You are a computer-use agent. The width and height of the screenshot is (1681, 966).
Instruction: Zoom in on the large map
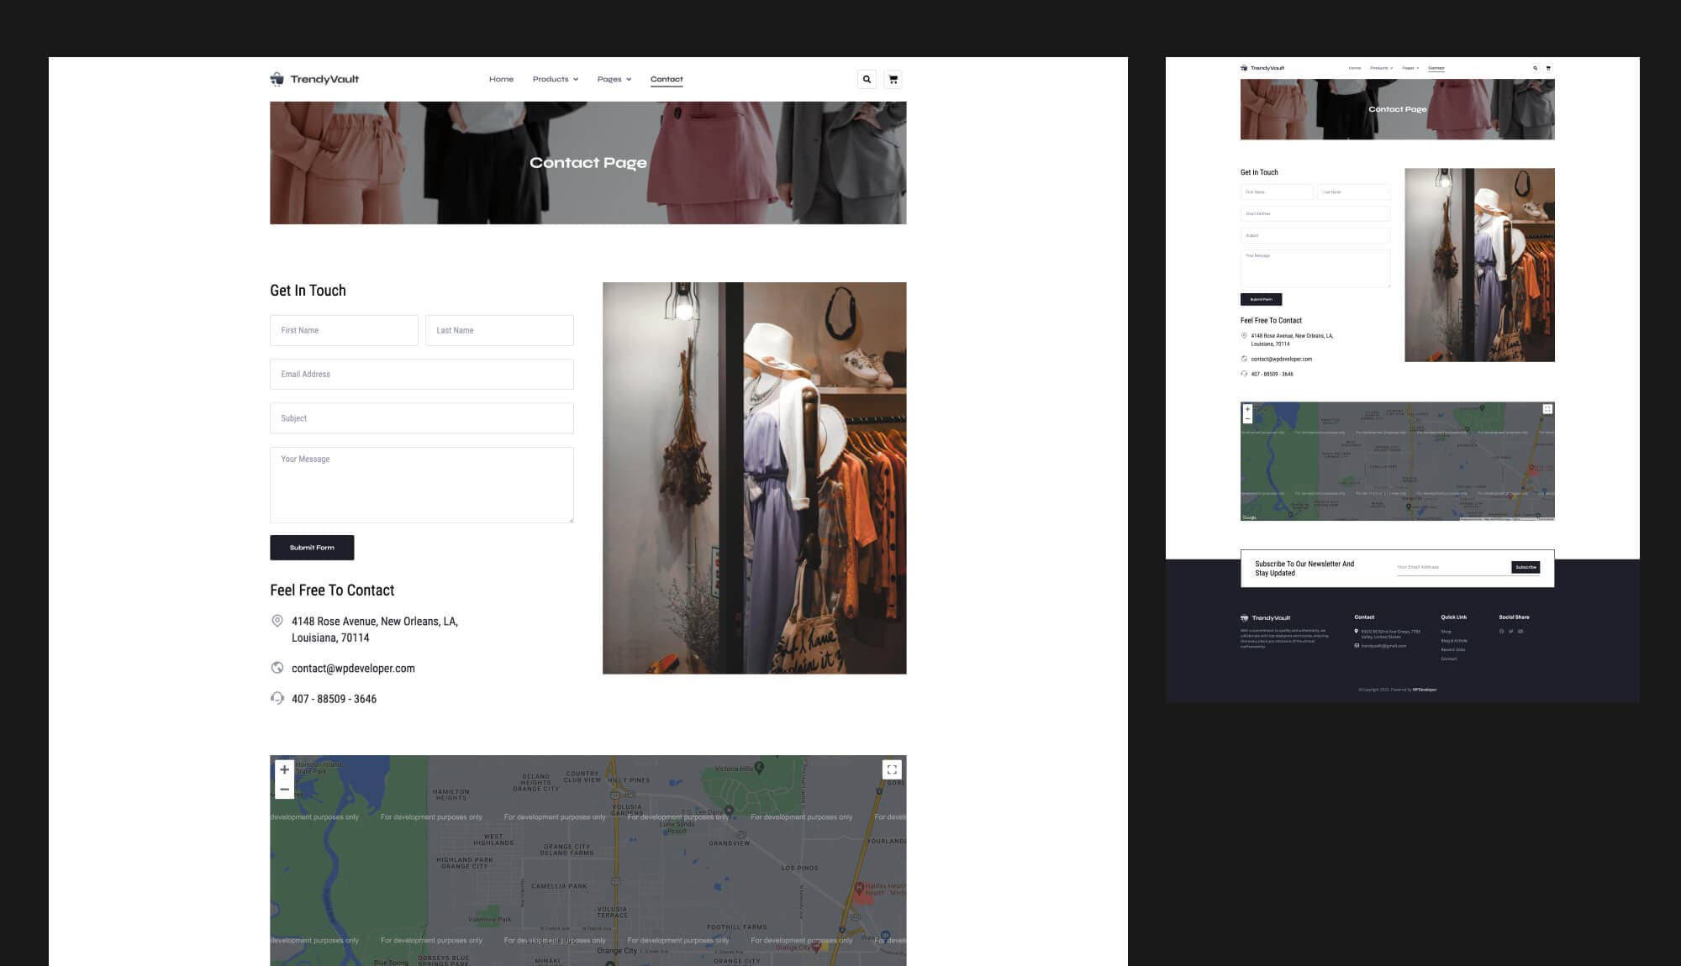[x=284, y=769]
